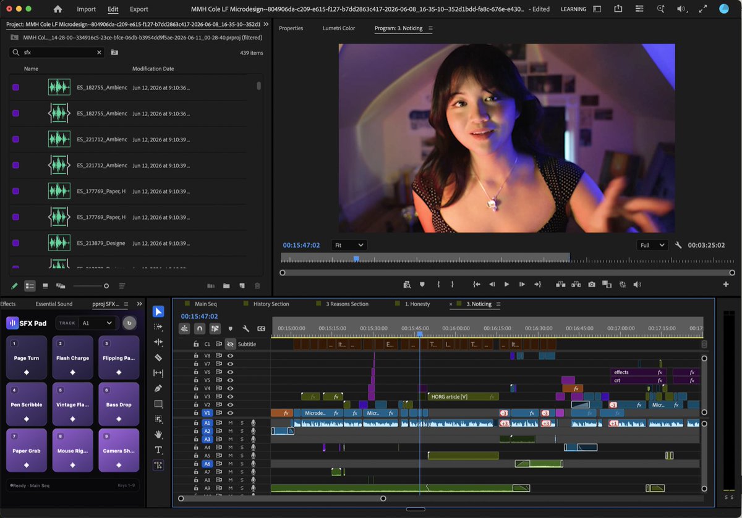The height and width of the screenshot is (518, 742).
Task: Solo audio track A7
Action: click(x=242, y=472)
